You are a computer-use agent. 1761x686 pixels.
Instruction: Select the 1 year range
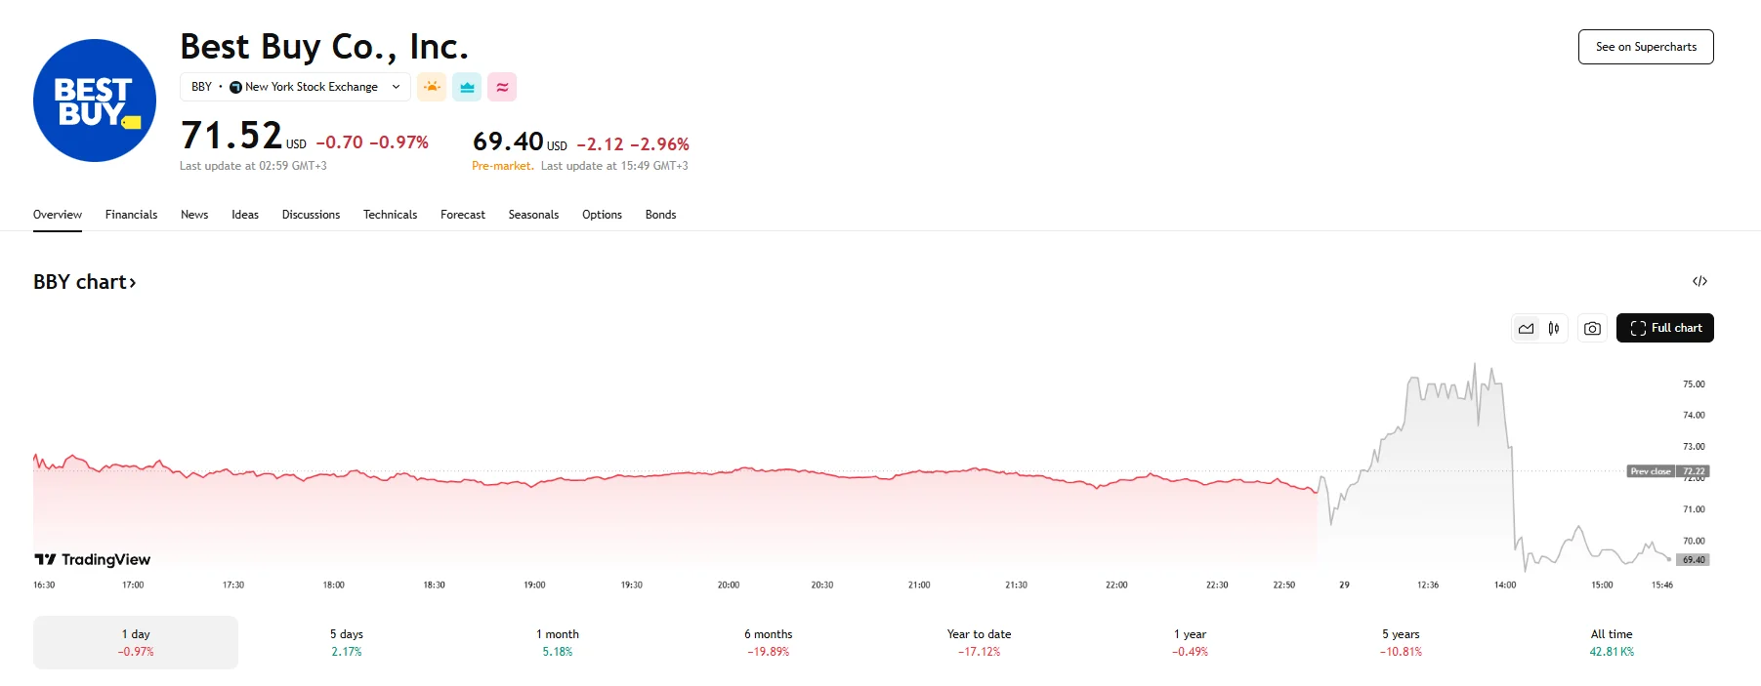click(1190, 642)
